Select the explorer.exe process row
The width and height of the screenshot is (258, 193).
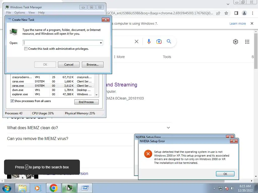click(x=53, y=94)
